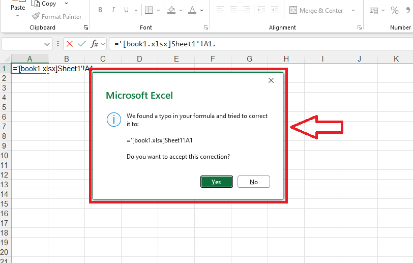
Task: Click the Paste button
Action: 18,6
